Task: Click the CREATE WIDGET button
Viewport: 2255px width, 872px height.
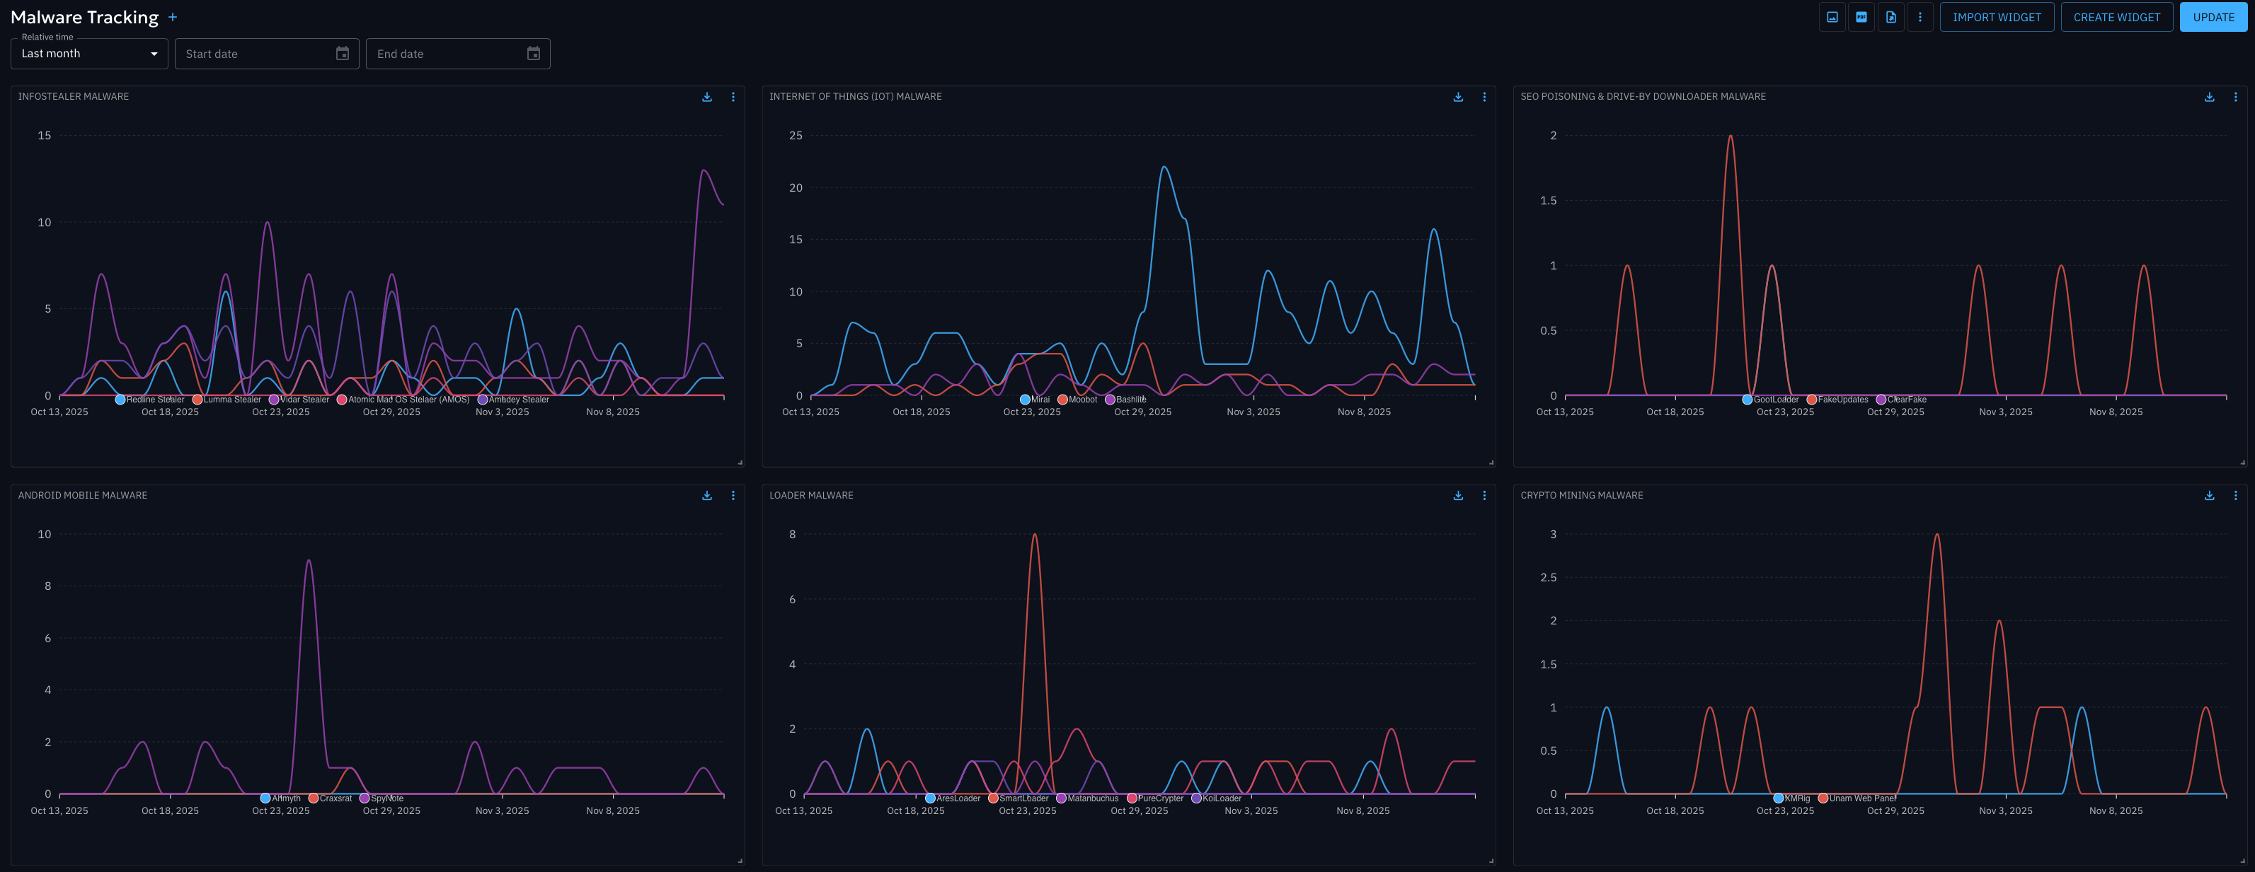Action: click(x=2116, y=18)
